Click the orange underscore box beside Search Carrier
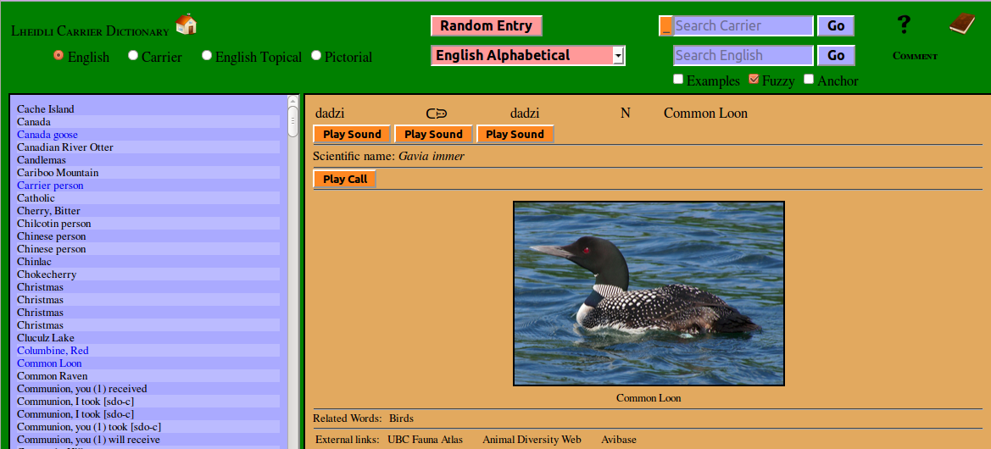 point(665,26)
